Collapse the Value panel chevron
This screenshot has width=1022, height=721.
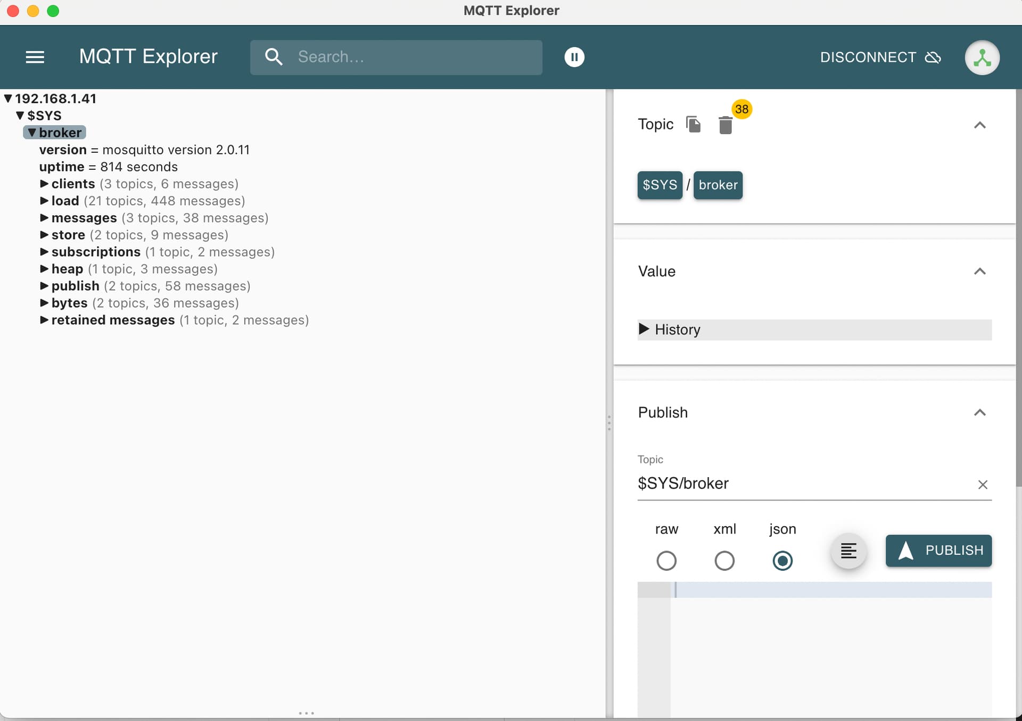coord(979,272)
